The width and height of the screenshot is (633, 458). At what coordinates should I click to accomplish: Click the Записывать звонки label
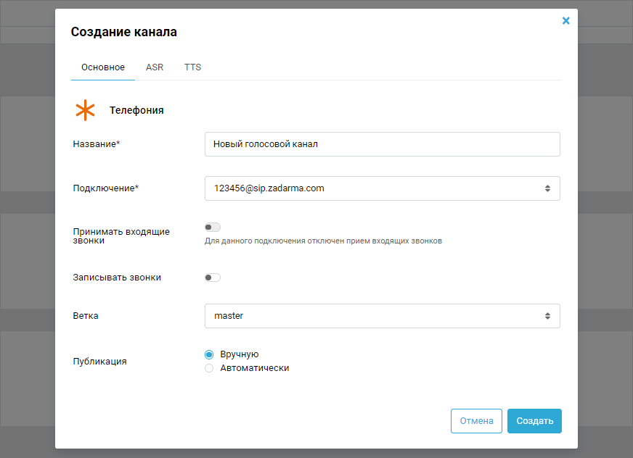(x=117, y=278)
